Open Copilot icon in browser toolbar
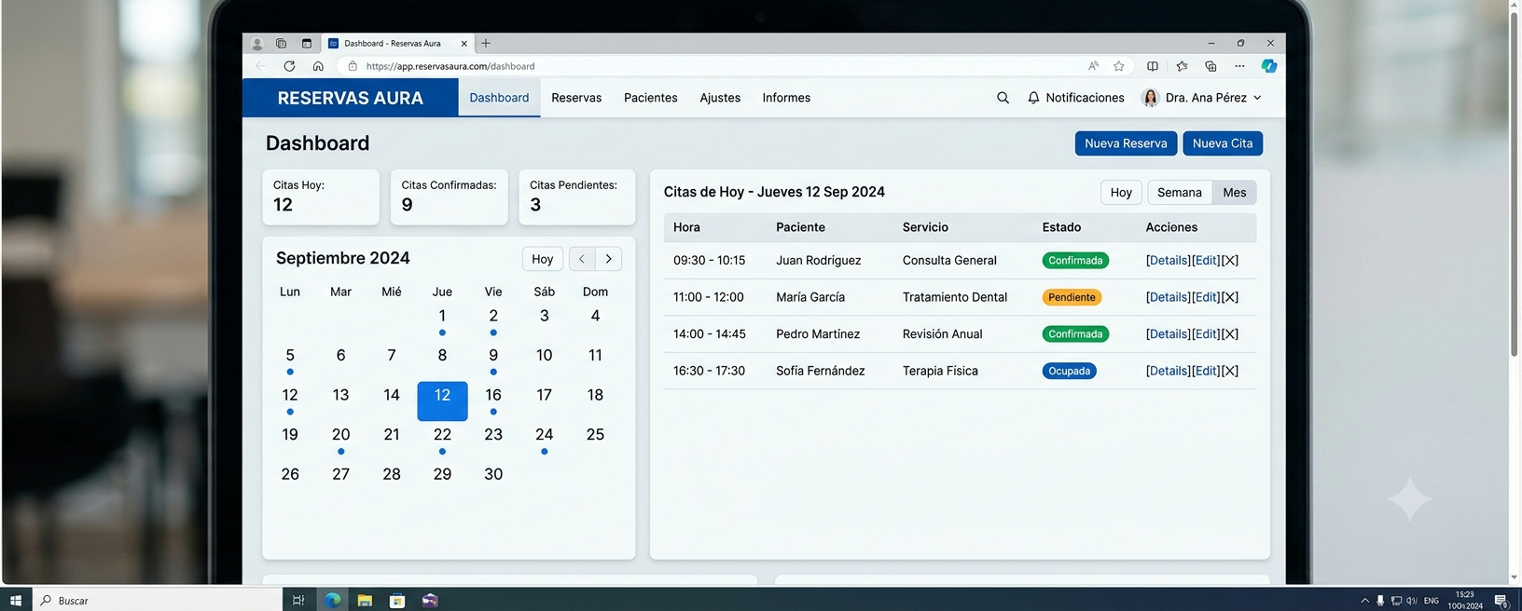This screenshot has height=611, width=1522. pos(1269,66)
